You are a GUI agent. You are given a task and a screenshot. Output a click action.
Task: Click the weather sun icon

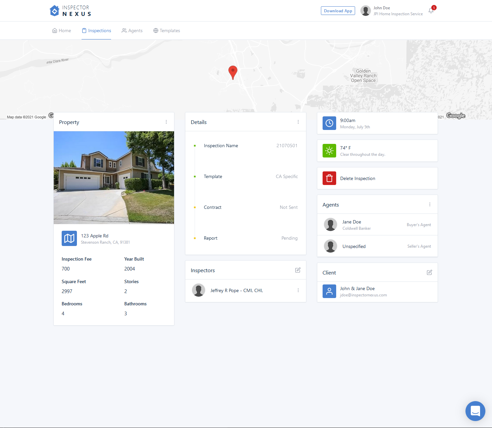[x=329, y=151]
